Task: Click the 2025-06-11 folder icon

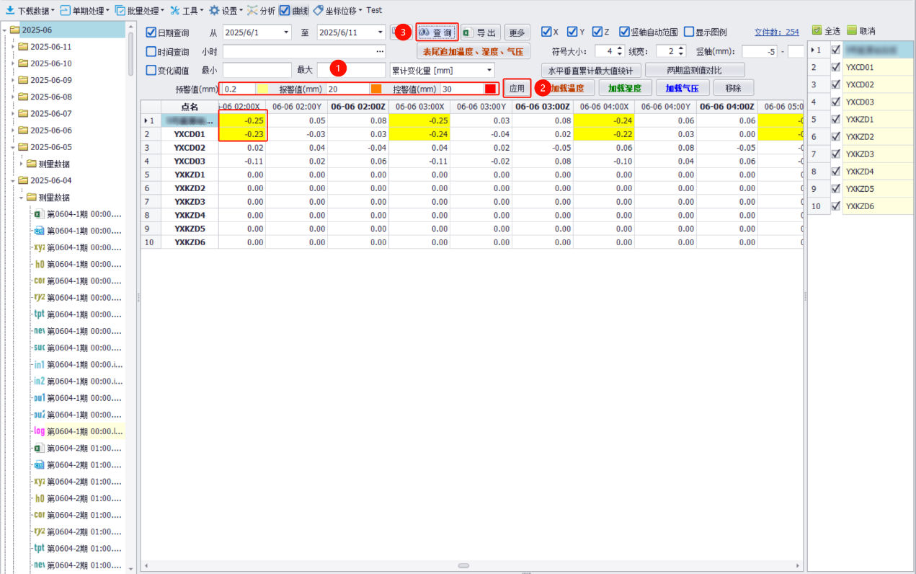Action: tap(23, 47)
